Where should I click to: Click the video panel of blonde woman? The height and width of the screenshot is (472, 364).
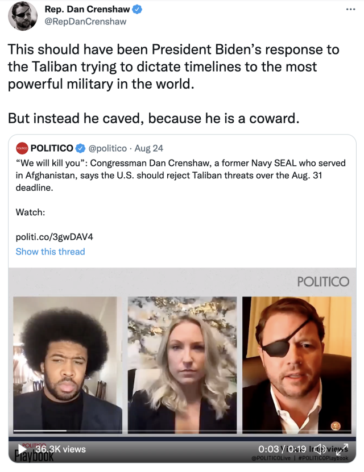[x=183, y=365]
